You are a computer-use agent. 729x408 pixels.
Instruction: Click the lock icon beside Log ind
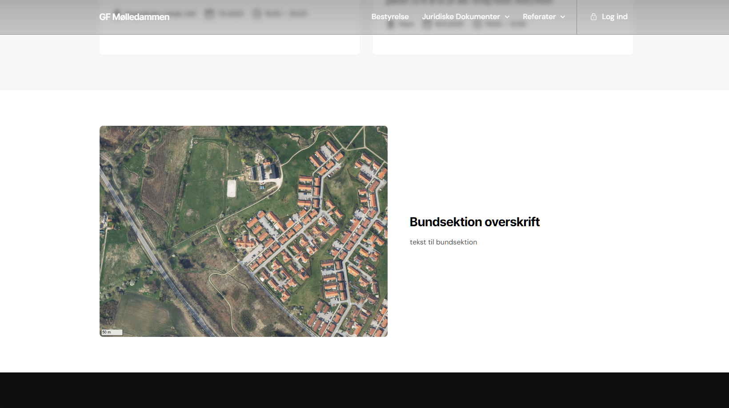pyautogui.click(x=593, y=17)
